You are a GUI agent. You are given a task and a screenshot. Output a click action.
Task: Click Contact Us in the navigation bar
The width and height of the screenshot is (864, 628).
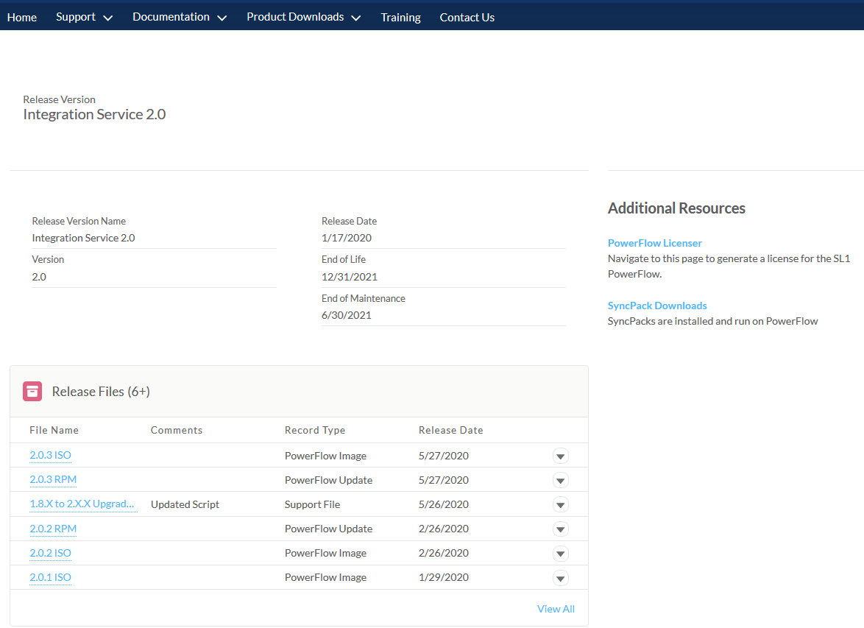coord(467,16)
